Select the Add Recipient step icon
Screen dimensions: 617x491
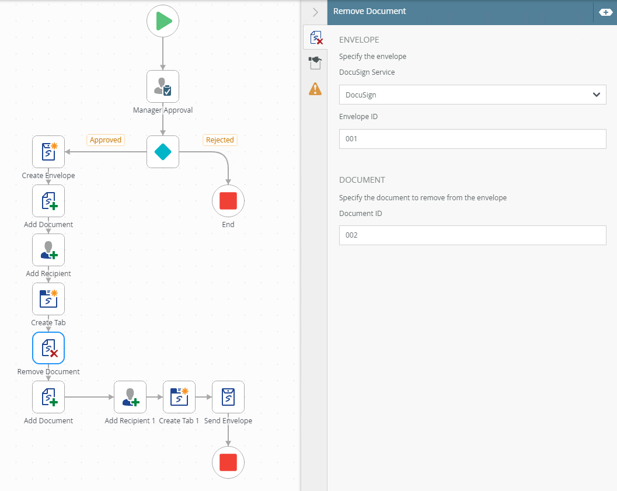point(48,250)
